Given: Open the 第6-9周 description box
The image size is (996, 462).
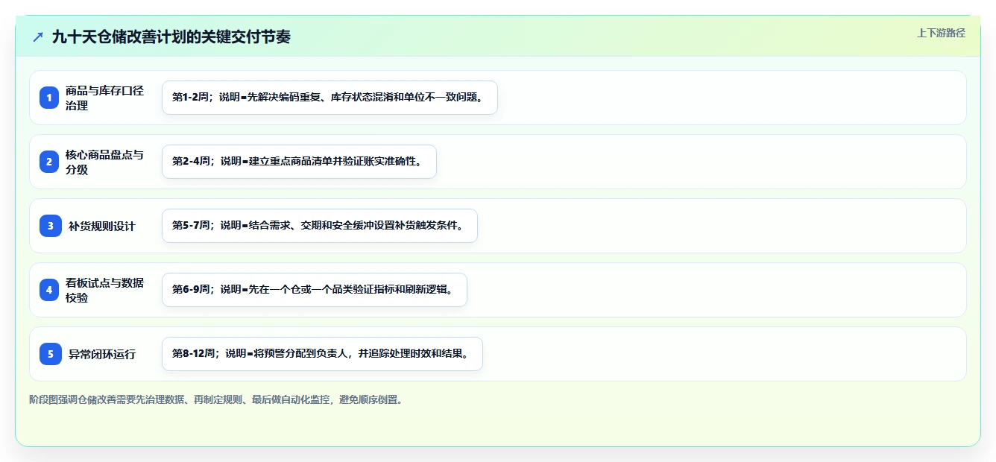Looking at the screenshot, I should coord(314,290).
